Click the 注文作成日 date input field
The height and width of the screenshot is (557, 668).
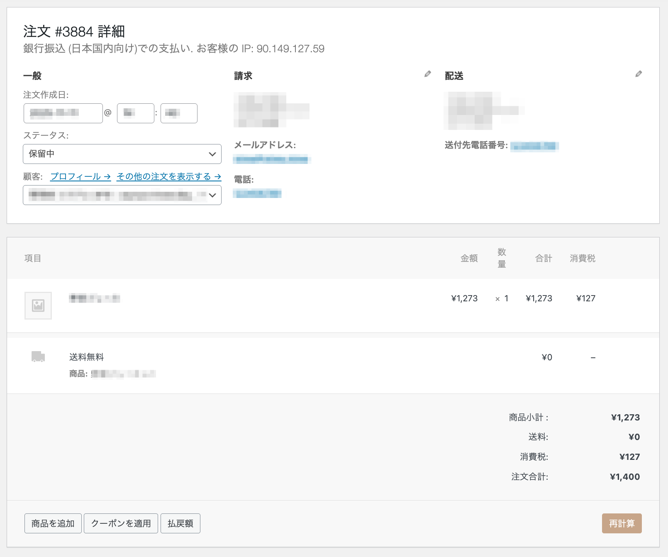pyautogui.click(x=63, y=113)
